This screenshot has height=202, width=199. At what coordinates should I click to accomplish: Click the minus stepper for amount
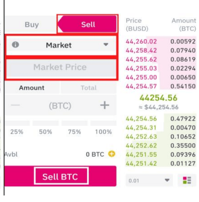15,106
